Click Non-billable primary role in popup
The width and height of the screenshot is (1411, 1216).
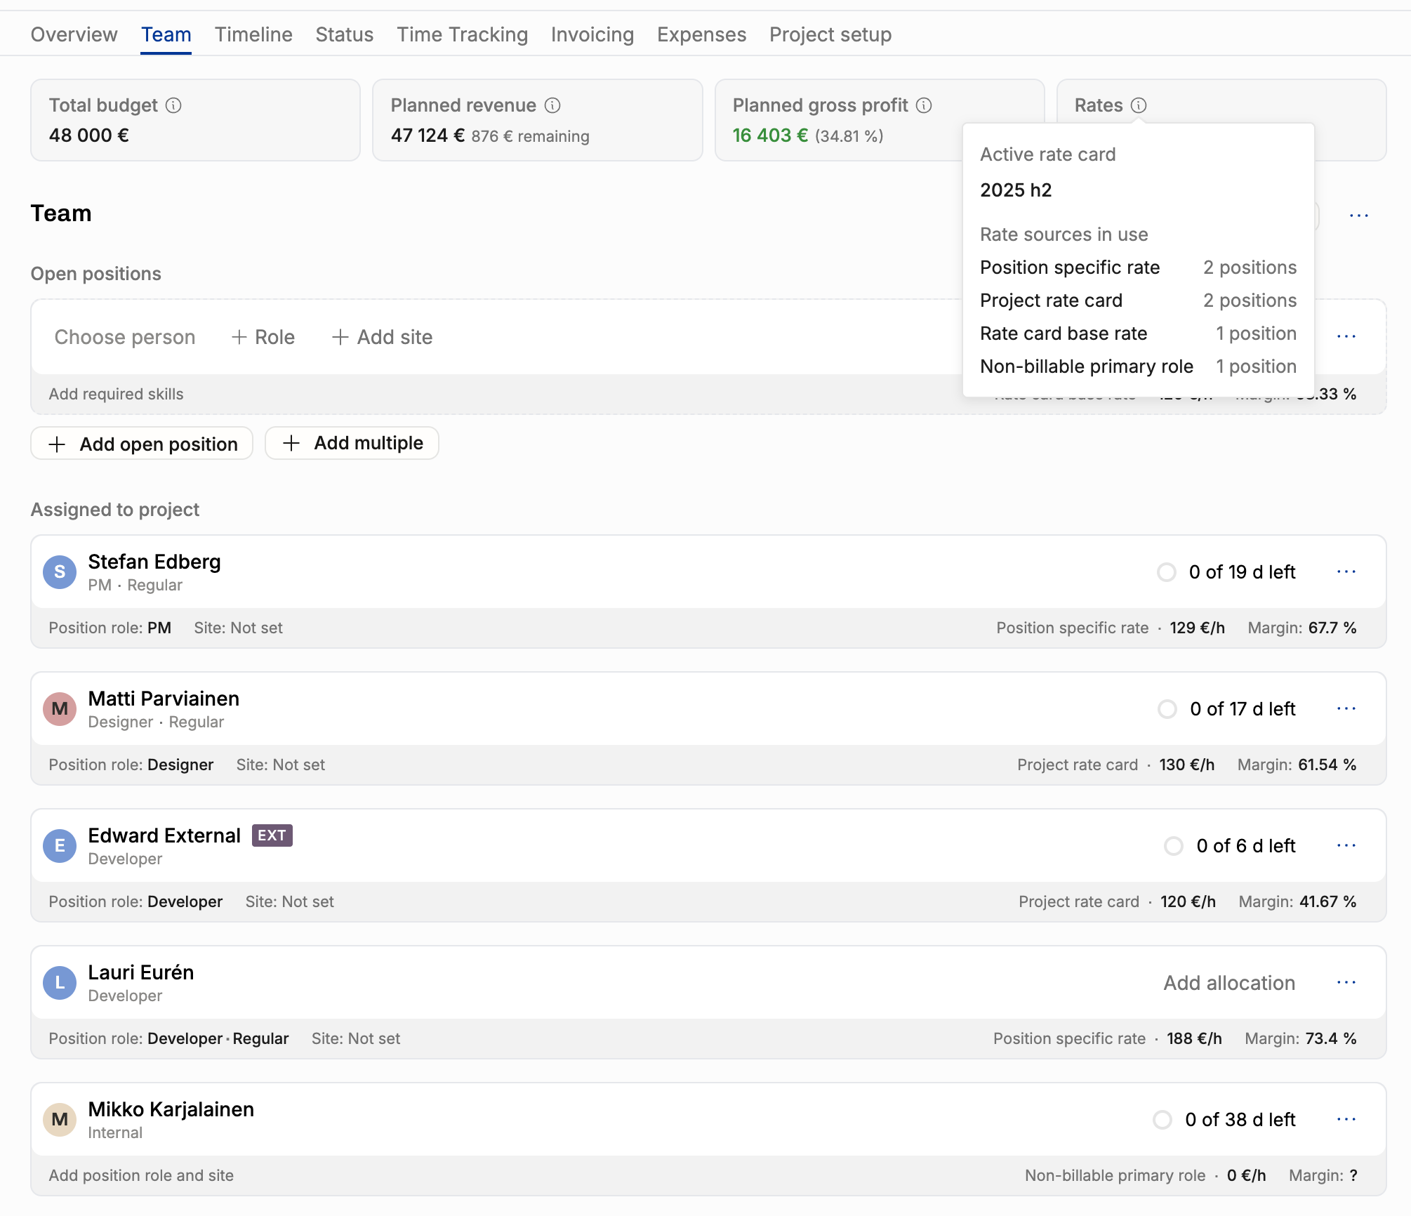coord(1087,366)
